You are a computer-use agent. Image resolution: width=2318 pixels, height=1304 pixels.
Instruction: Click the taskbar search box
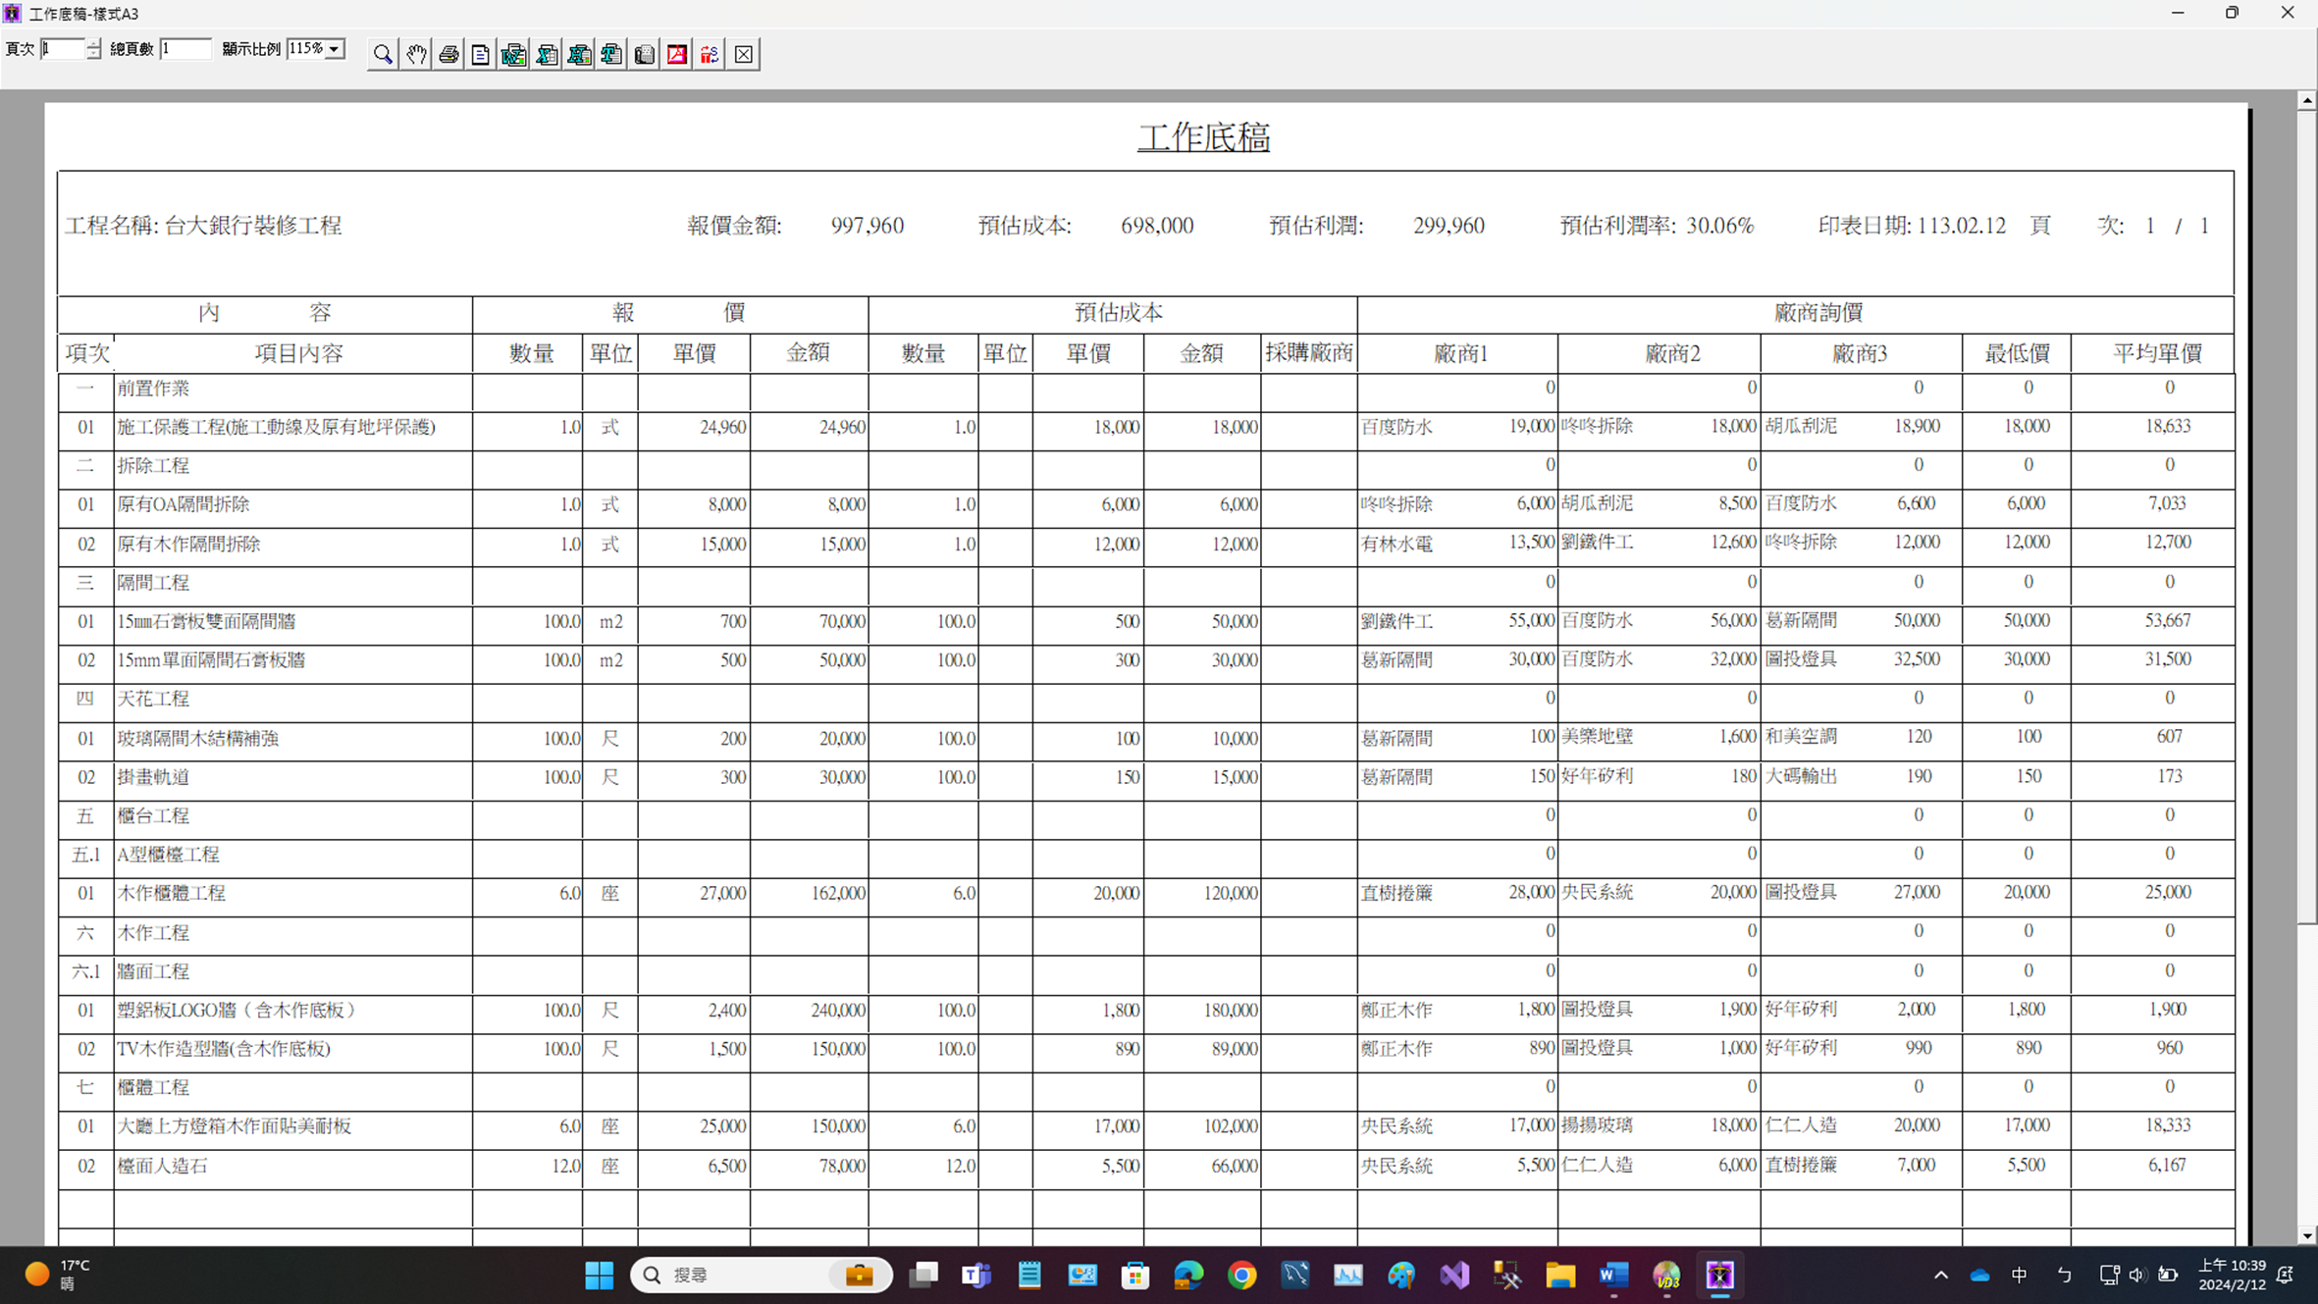click(761, 1275)
